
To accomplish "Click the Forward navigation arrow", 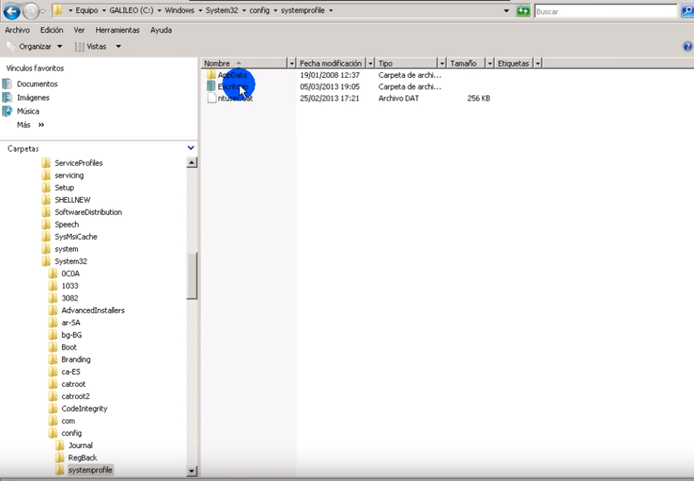I will coord(30,11).
